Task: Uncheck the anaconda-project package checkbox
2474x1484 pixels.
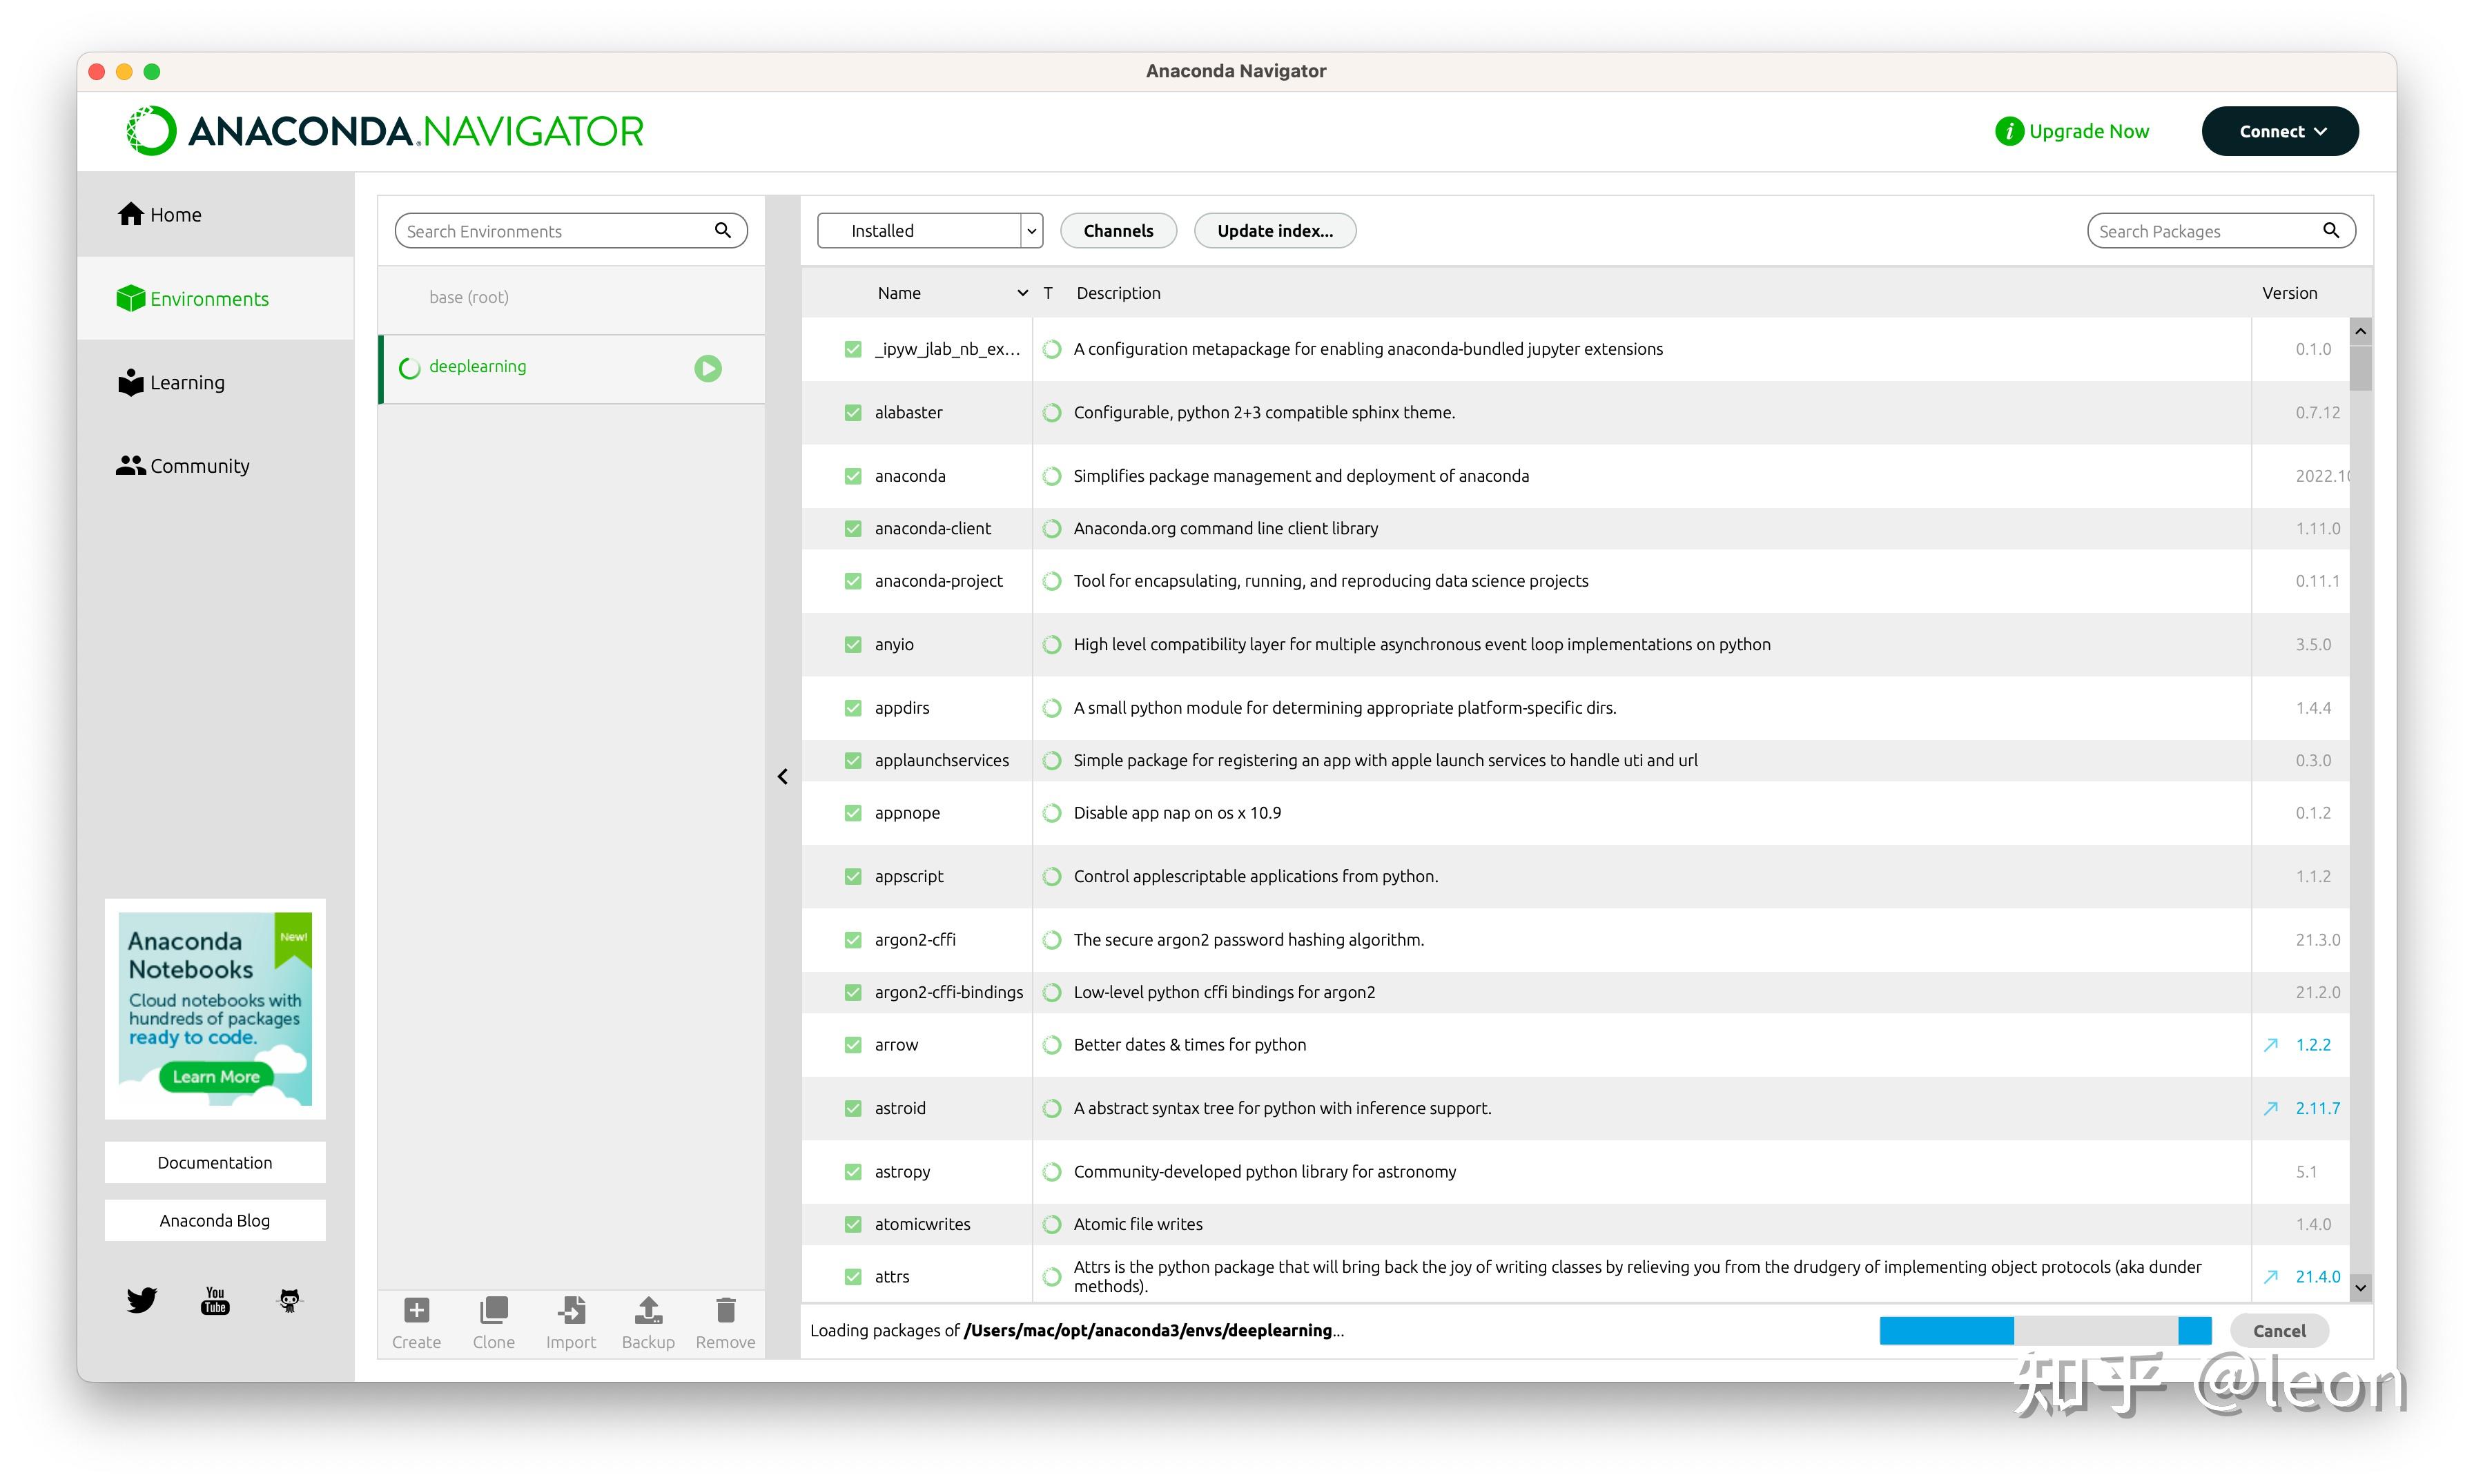Action: coord(853,581)
